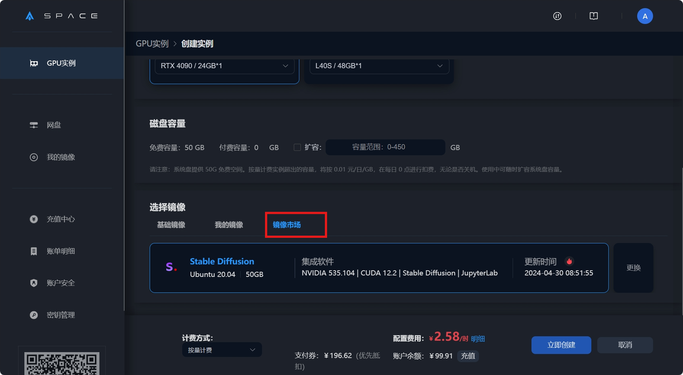Open the 明细 cost details link
This screenshot has height=375, width=683.
pyautogui.click(x=478, y=339)
